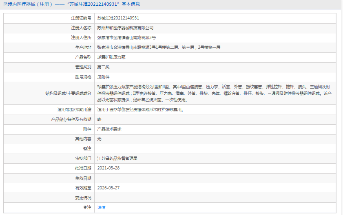Click the label 其他内容
This screenshot has width=343, height=215.
(x=83, y=139)
